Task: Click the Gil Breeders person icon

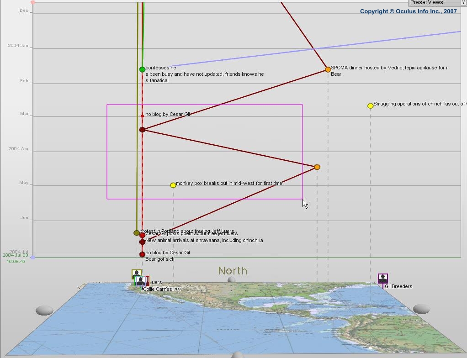Action: (383, 279)
